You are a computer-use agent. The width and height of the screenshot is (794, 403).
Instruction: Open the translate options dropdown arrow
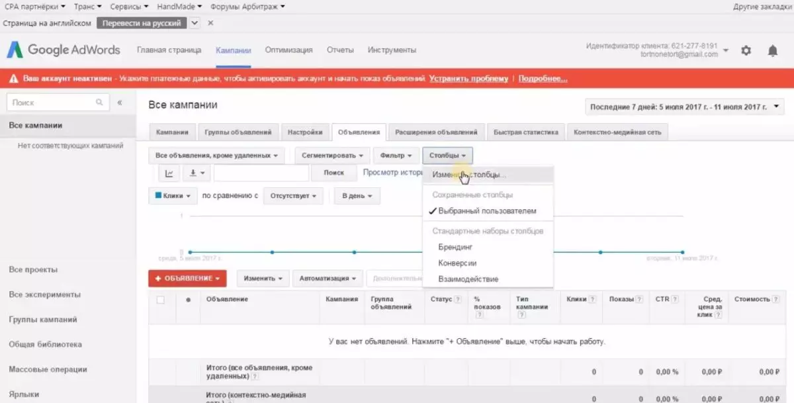coord(195,22)
